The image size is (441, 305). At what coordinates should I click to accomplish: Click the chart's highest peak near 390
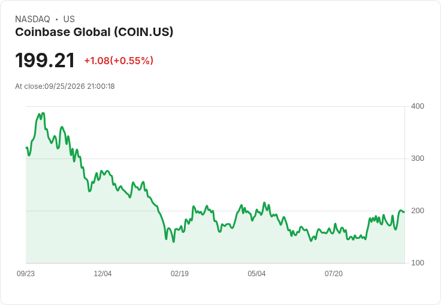pos(43,113)
